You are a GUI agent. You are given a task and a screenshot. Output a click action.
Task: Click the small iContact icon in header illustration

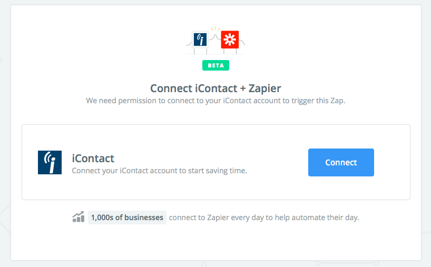[200, 39]
